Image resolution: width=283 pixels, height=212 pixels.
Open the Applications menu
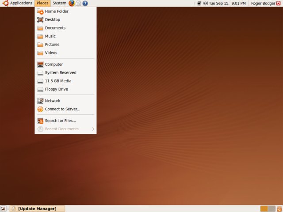[x=18, y=3]
